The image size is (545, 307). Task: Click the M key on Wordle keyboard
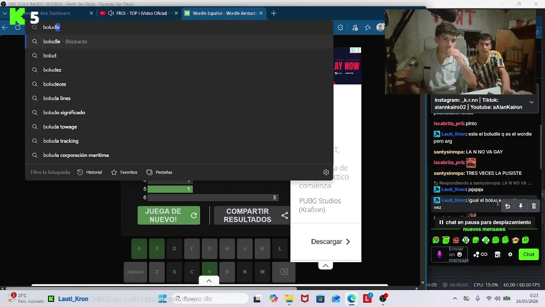(262, 272)
